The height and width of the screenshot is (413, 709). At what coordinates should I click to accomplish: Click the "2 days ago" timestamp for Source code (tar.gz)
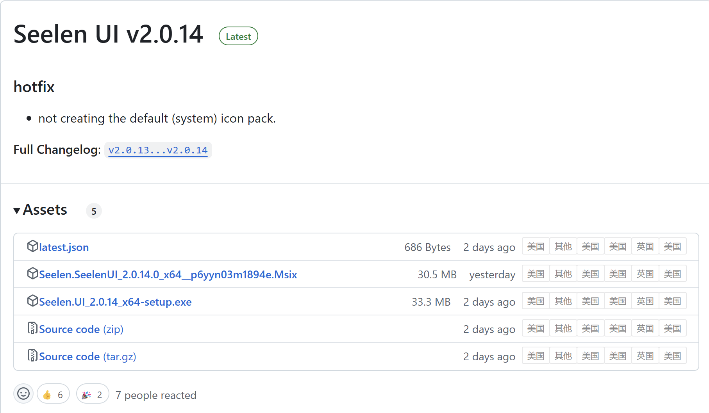pyautogui.click(x=489, y=356)
